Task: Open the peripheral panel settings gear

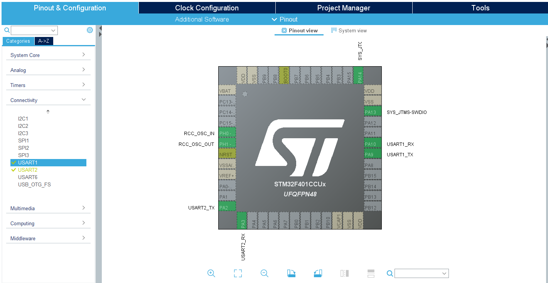Action: point(89,30)
